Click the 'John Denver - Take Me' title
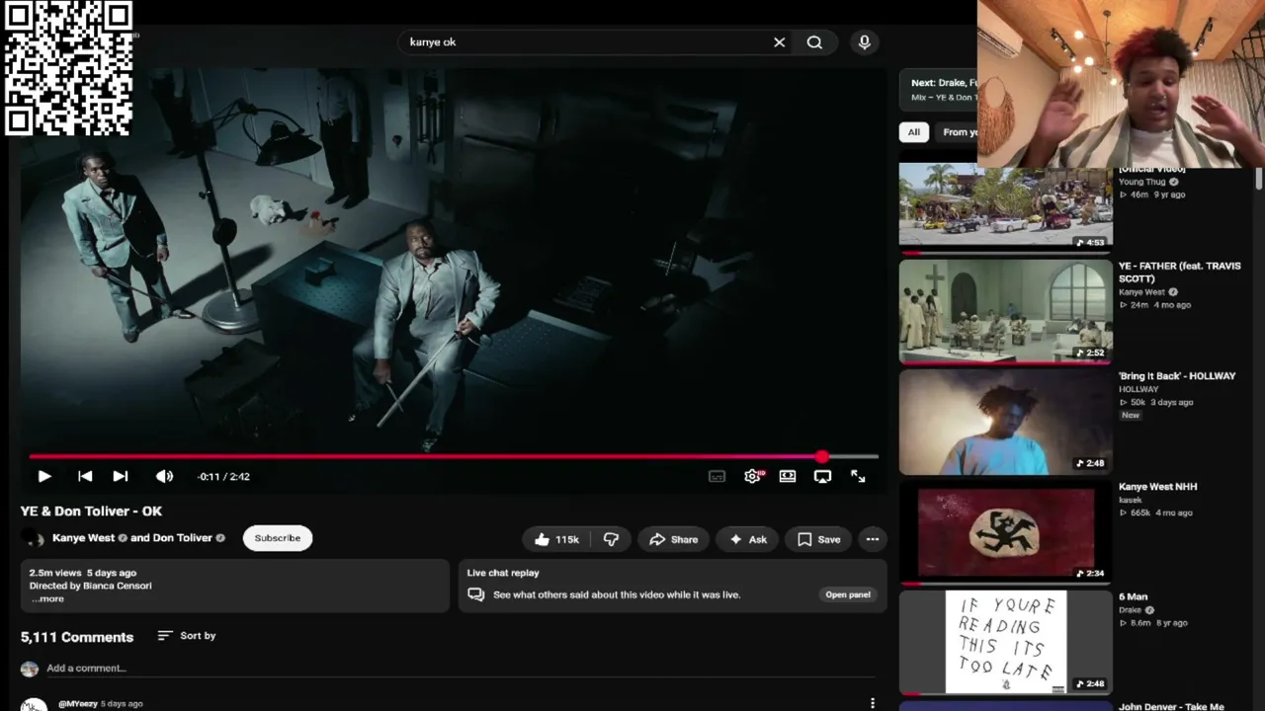Image resolution: width=1265 pixels, height=711 pixels. point(1171,707)
